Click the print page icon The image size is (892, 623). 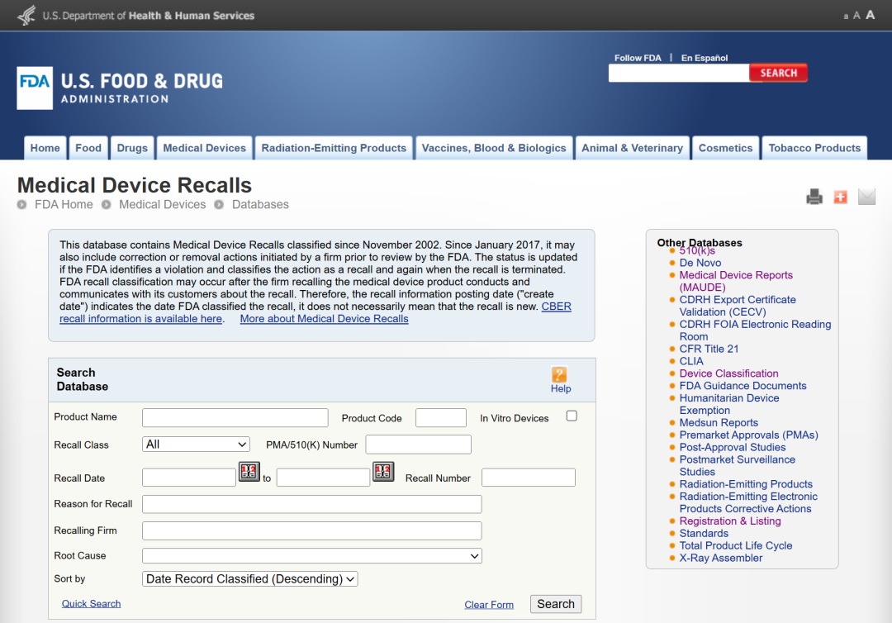coord(814,197)
